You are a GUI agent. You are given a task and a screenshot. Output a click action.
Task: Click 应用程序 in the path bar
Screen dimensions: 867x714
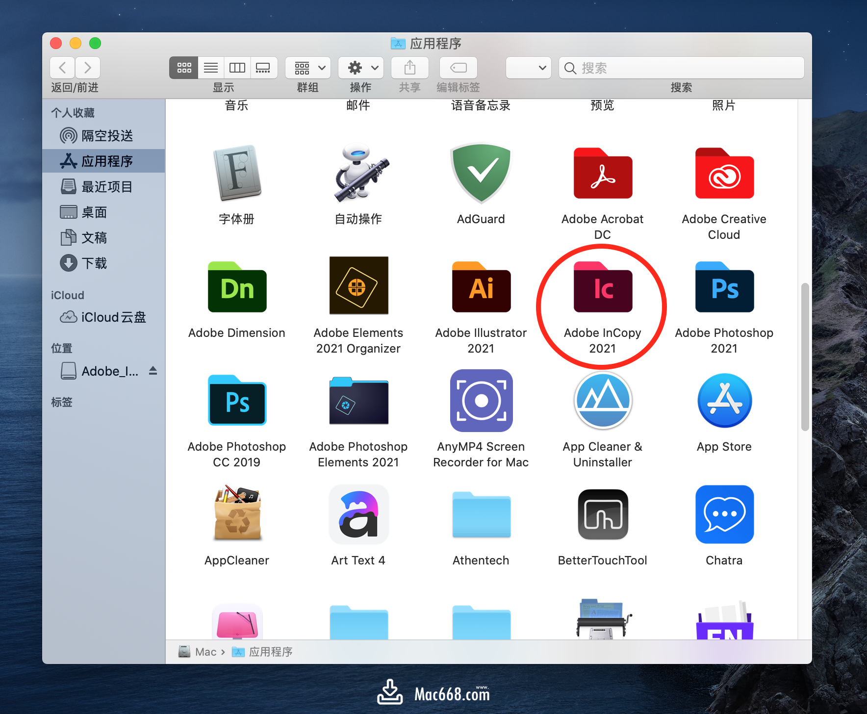pos(262,652)
